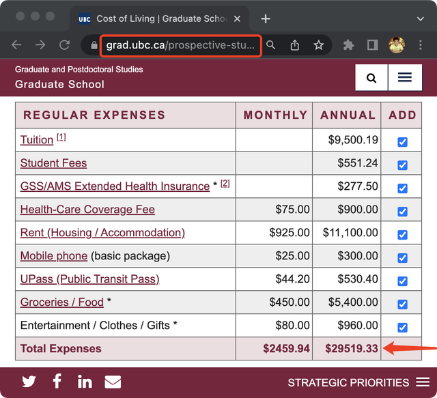Image resolution: width=437 pixels, height=398 pixels.
Task: View site info via the lock icon
Action: [94, 45]
